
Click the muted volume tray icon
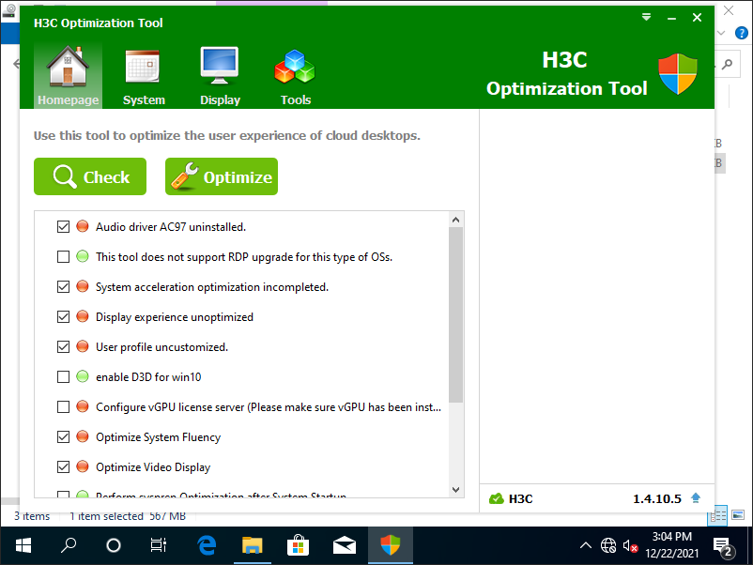pyautogui.click(x=631, y=546)
